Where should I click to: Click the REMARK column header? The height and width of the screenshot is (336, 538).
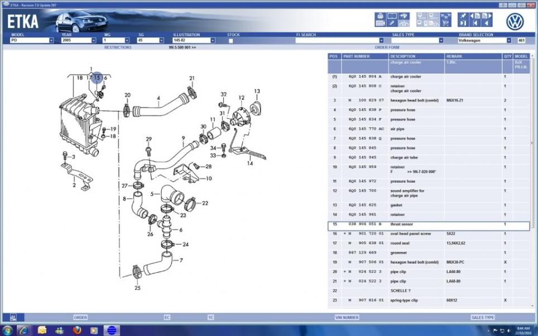click(473, 56)
